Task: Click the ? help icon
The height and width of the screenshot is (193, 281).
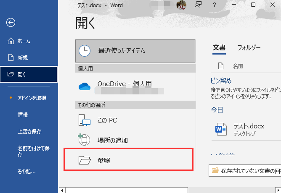Action: point(215,5)
